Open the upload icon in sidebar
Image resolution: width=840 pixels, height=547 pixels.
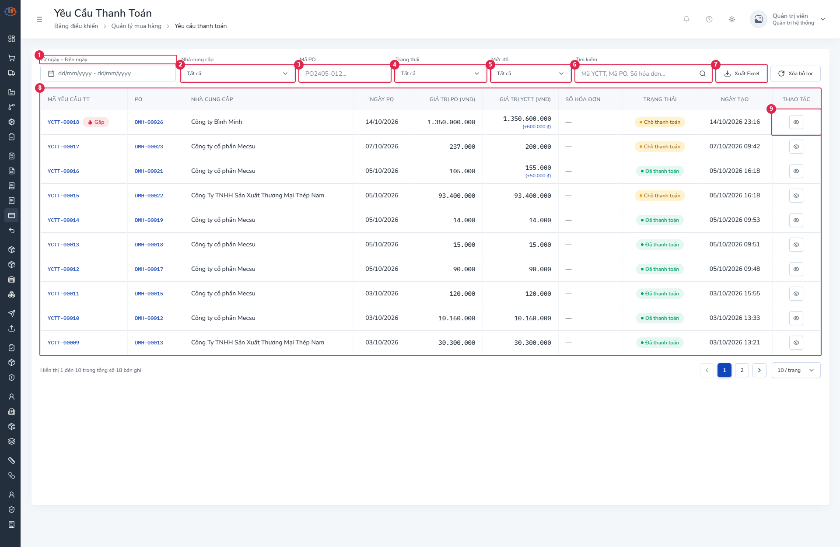[11, 329]
